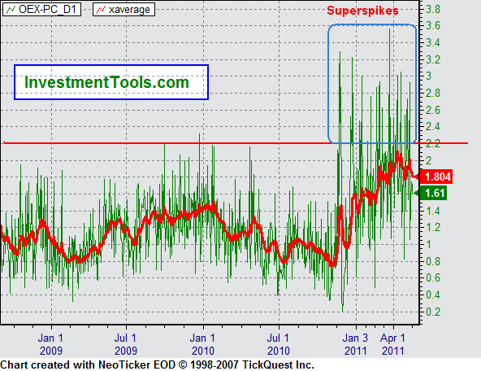Screen dimensions: 481x371
Task: Click the 2.8 y-axis label
Action: pyautogui.click(x=433, y=93)
